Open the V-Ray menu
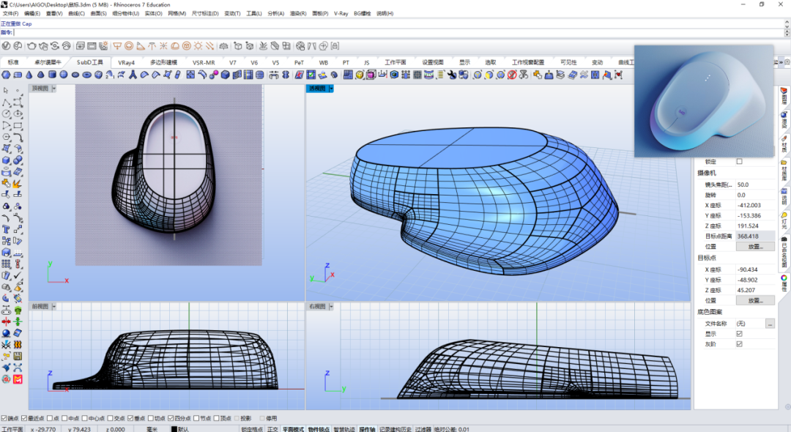The height and width of the screenshot is (432, 791). 341,14
